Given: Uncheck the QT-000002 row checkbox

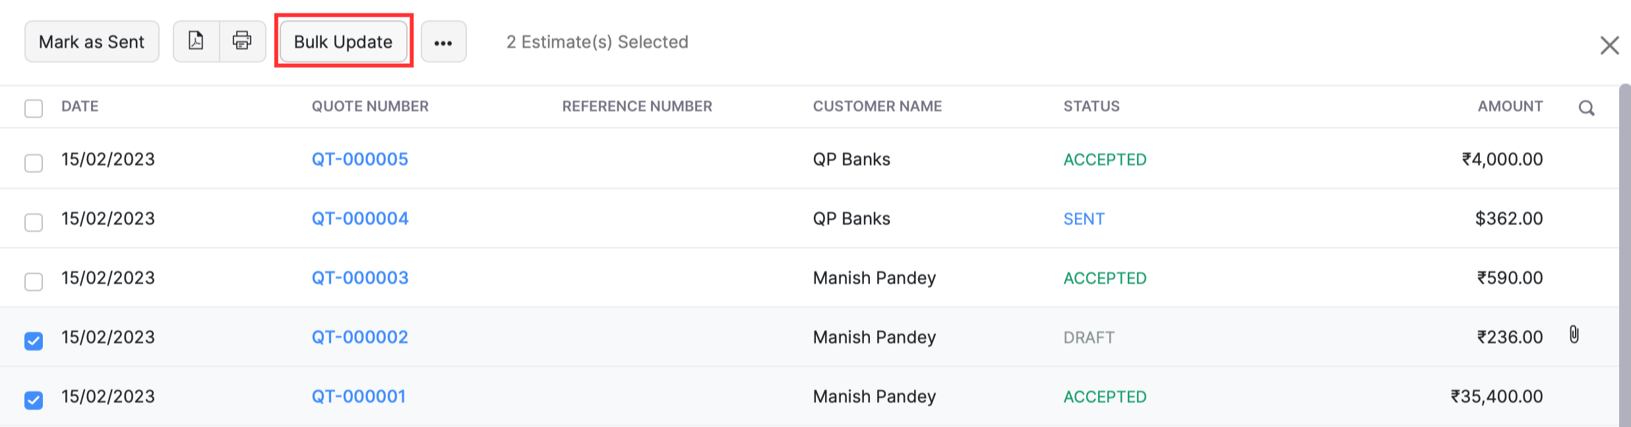Looking at the screenshot, I should tap(34, 341).
